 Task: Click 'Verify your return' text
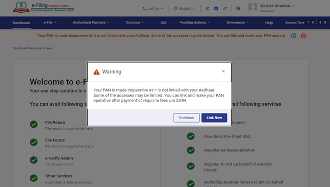pyautogui.click(x=59, y=165)
